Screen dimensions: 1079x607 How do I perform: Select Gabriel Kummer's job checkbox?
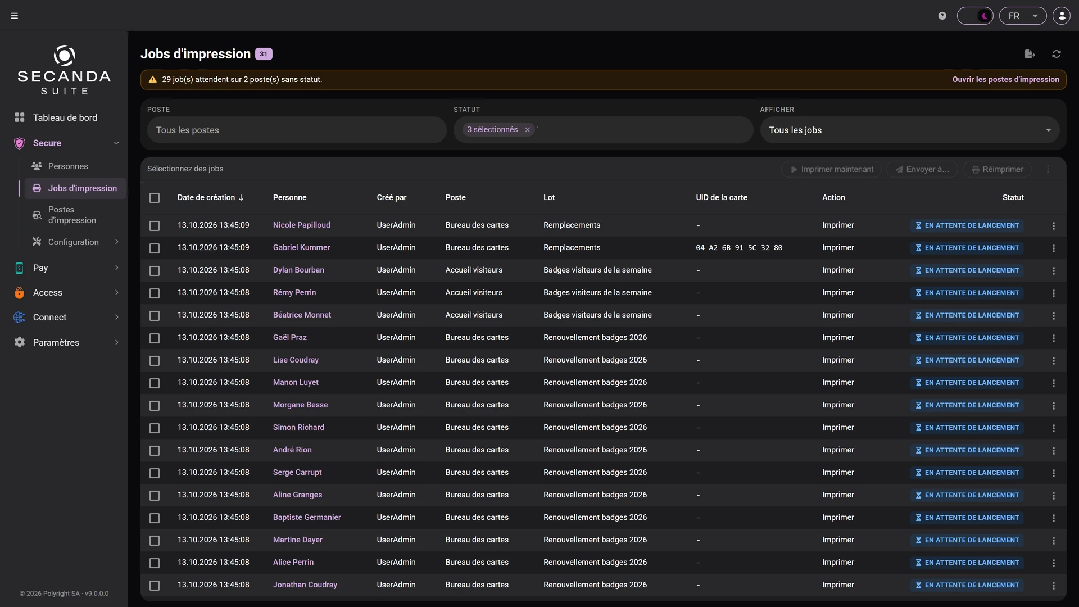tap(155, 248)
